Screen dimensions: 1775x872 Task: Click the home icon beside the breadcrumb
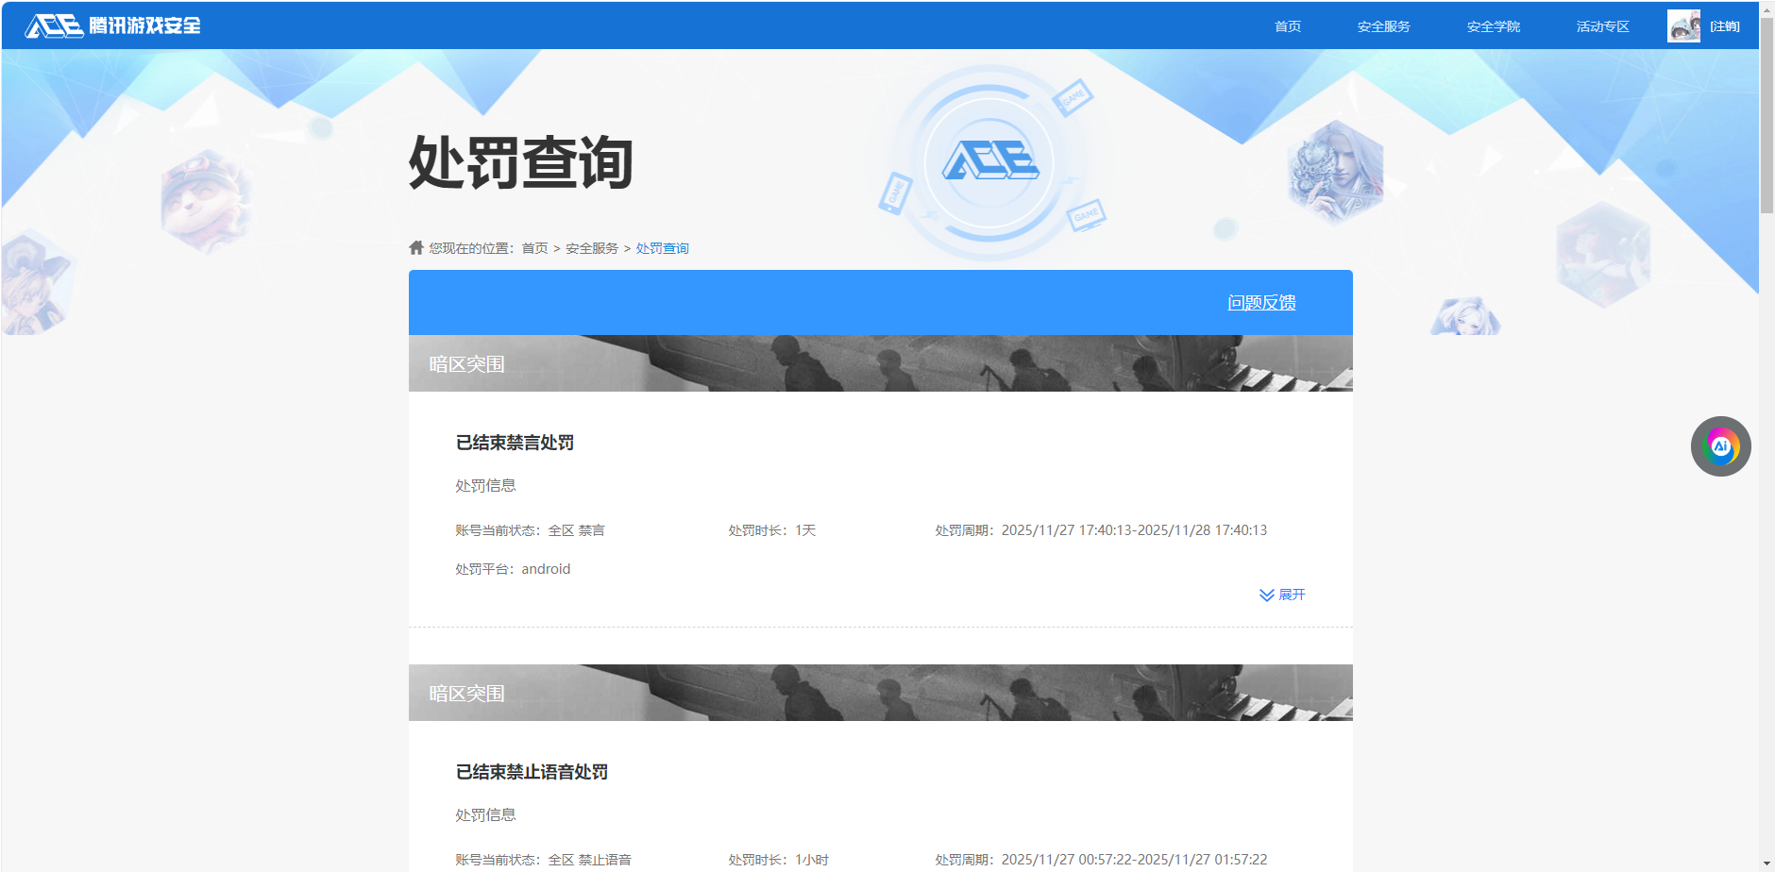(x=416, y=247)
